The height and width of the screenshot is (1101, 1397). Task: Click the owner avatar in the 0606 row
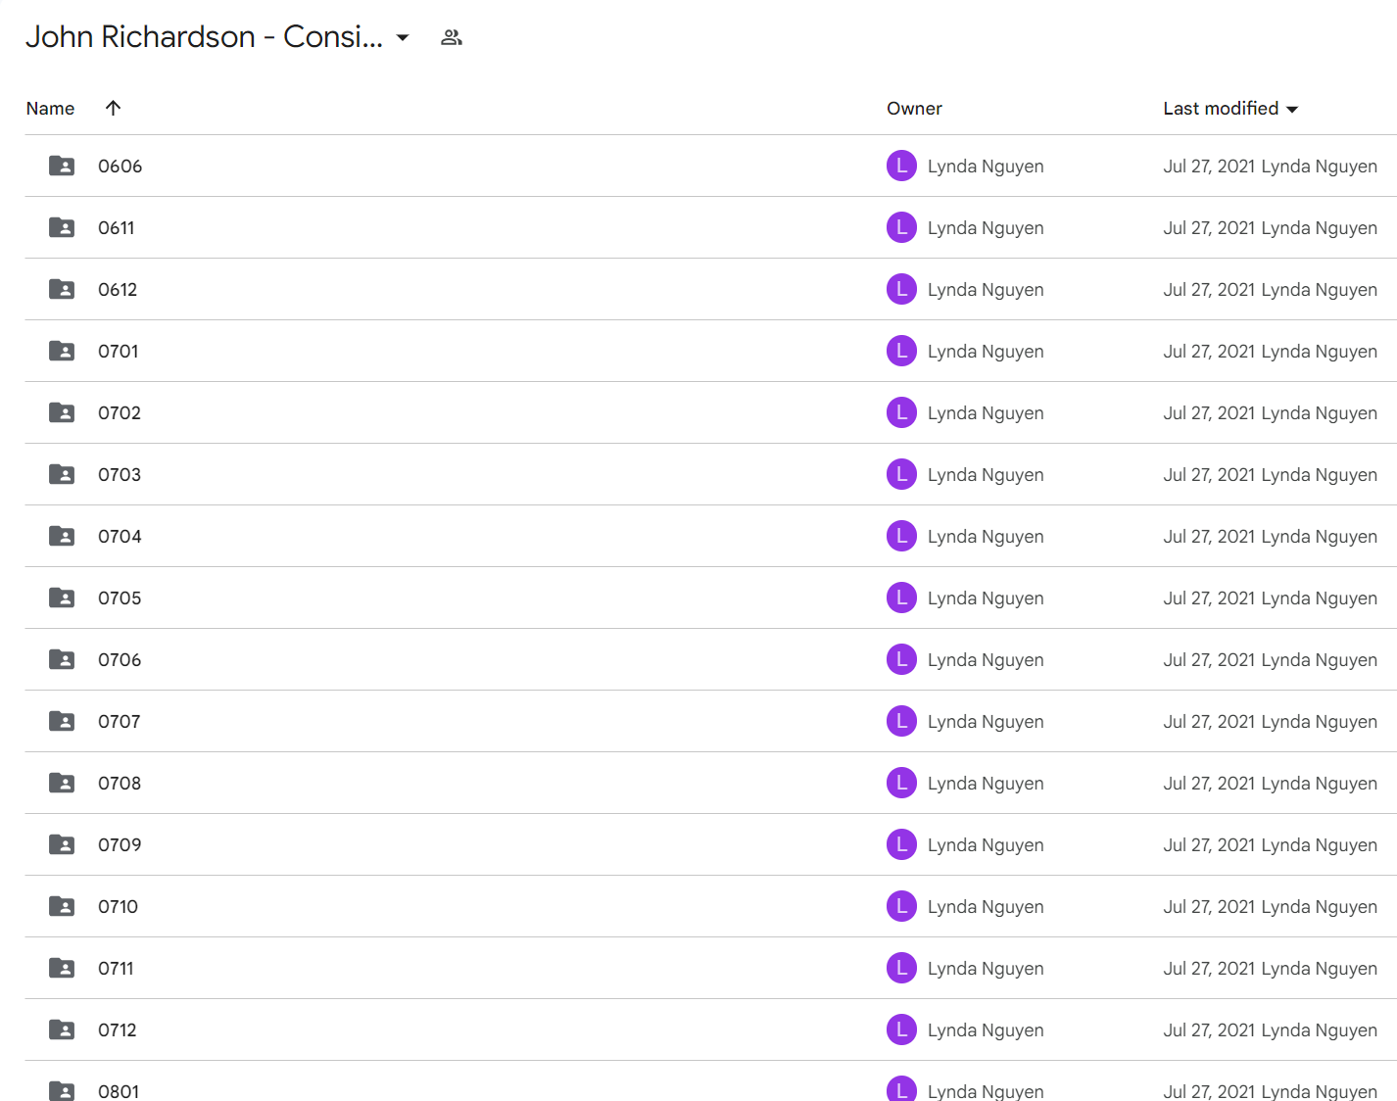tap(901, 166)
